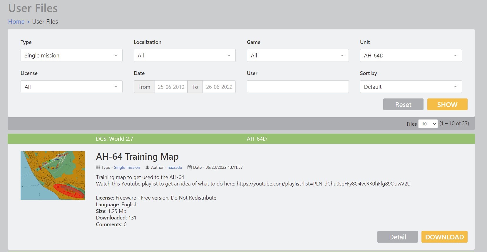Open Detail for AH-64 Training Map
The image size is (487, 252).
(398, 237)
